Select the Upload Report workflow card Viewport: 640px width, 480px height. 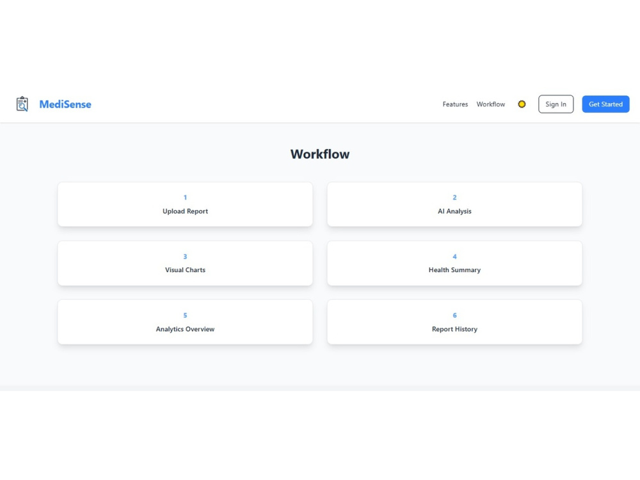point(186,204)
